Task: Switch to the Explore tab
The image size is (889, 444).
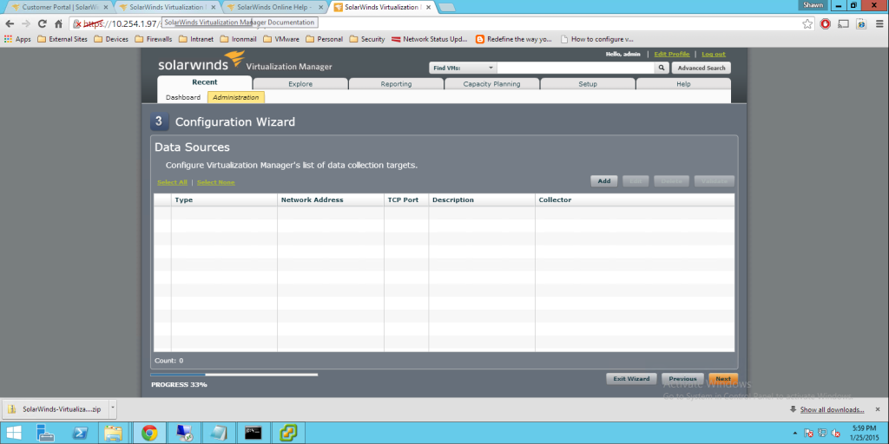Action: pyautogui.click(x=300, y=84)
